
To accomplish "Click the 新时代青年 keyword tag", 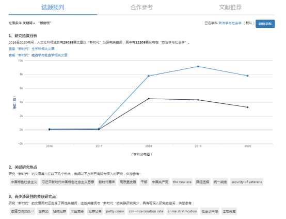I will coord(107,182).
